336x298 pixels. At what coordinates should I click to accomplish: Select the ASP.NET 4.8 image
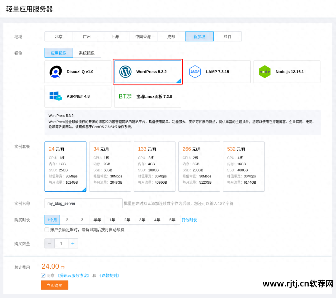78,96
